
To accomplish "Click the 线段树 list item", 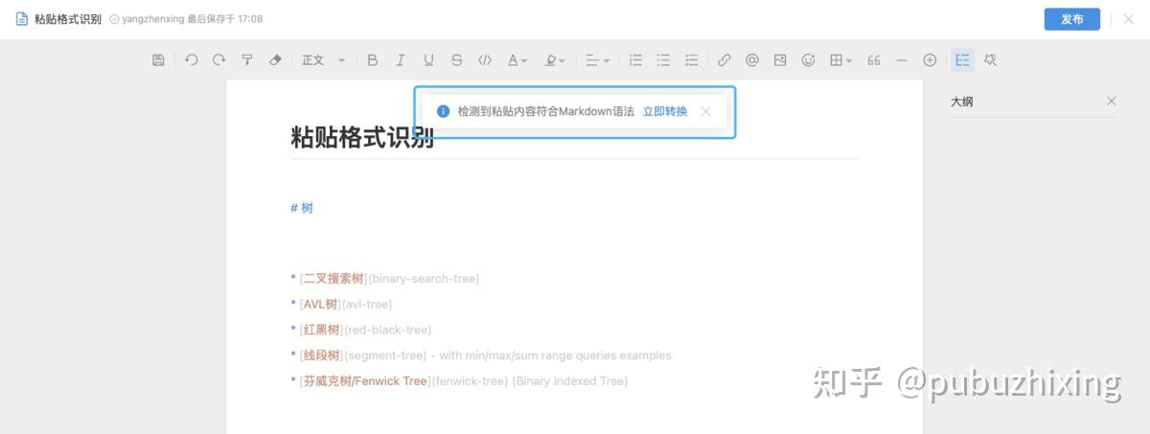I will [481, 355].
